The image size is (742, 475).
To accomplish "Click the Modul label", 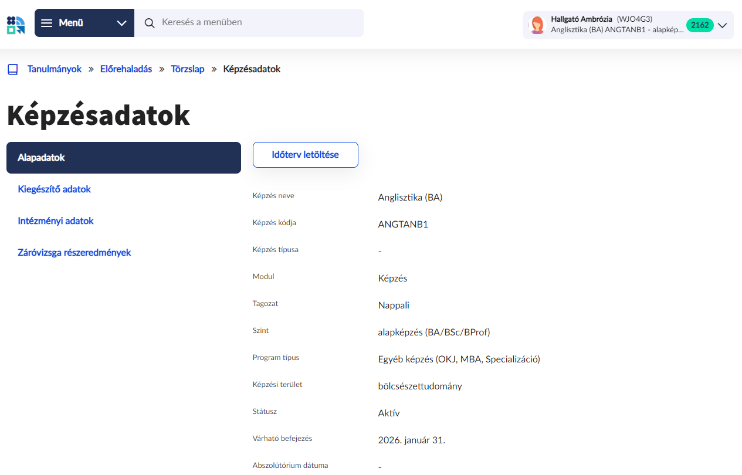I will pos(263,277).
